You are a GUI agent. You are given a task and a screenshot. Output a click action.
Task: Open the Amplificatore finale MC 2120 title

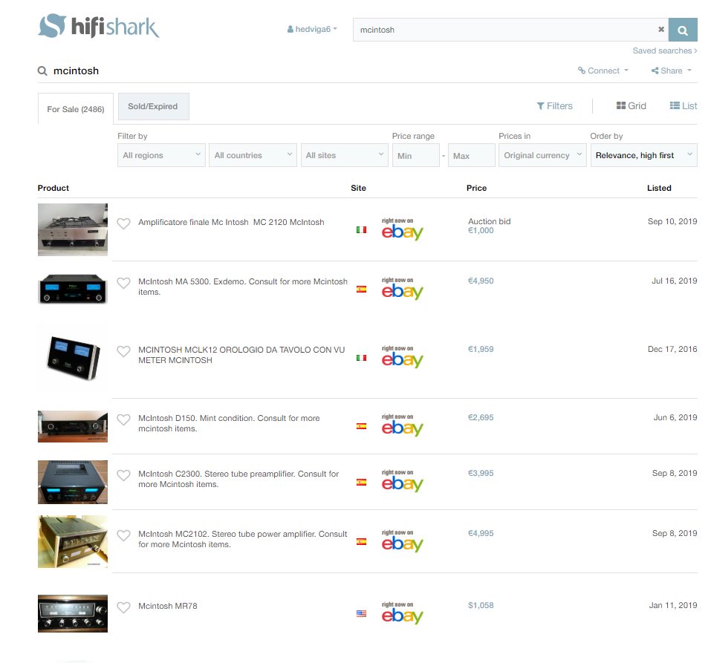(x=231, y=223)
